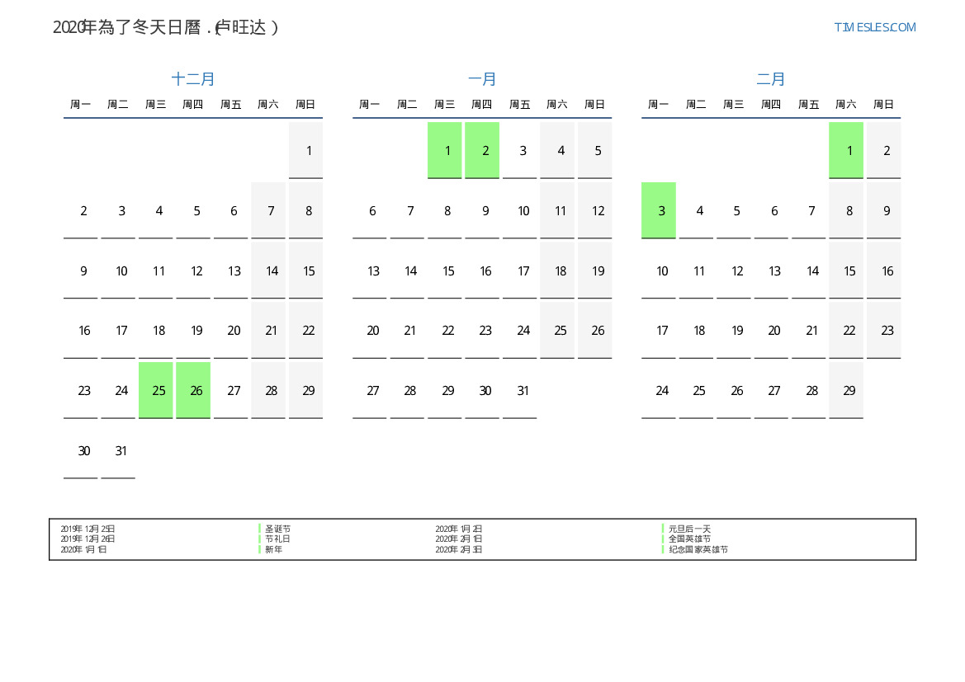Screen dimensions: 965x682
Task: Click January 20 in the 一月 calendar
Action: 370,330
